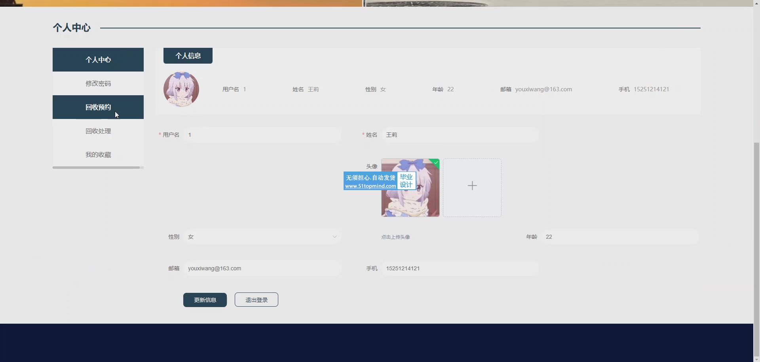Screen dimensions: 760x362
Task: Click the 个人中心 page heading
Action: (72, 28)
